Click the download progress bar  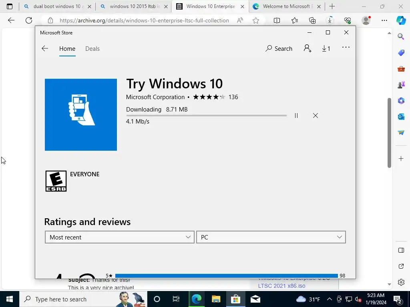[206, 116]
